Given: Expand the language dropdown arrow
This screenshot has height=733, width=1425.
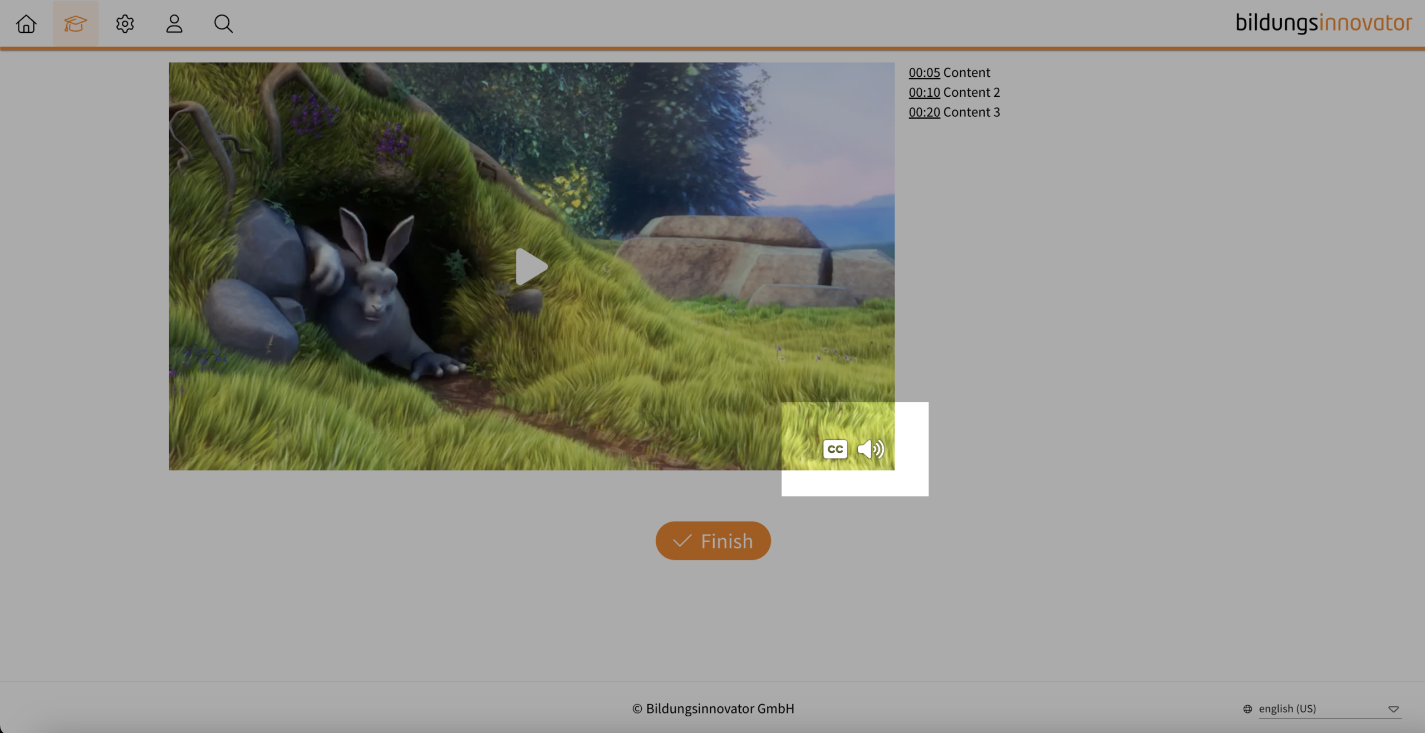Looking at the screenshot, I should (x=1393, y=709).
